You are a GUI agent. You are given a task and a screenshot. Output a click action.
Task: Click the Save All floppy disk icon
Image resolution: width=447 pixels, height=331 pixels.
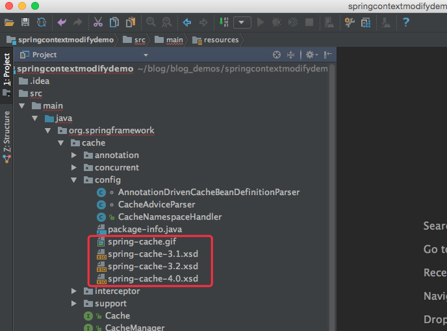tap(25, 22)
